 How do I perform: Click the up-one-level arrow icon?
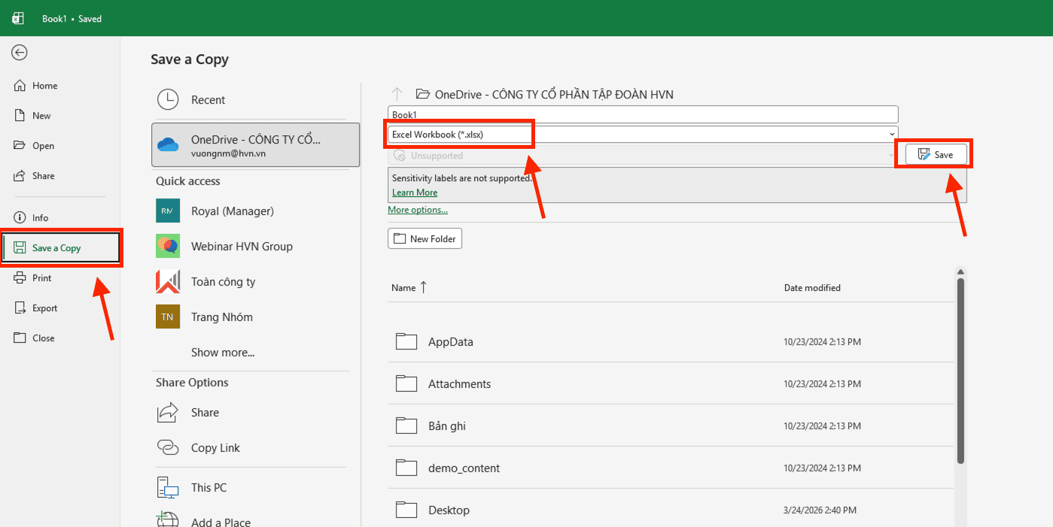(x=397, y=94)
